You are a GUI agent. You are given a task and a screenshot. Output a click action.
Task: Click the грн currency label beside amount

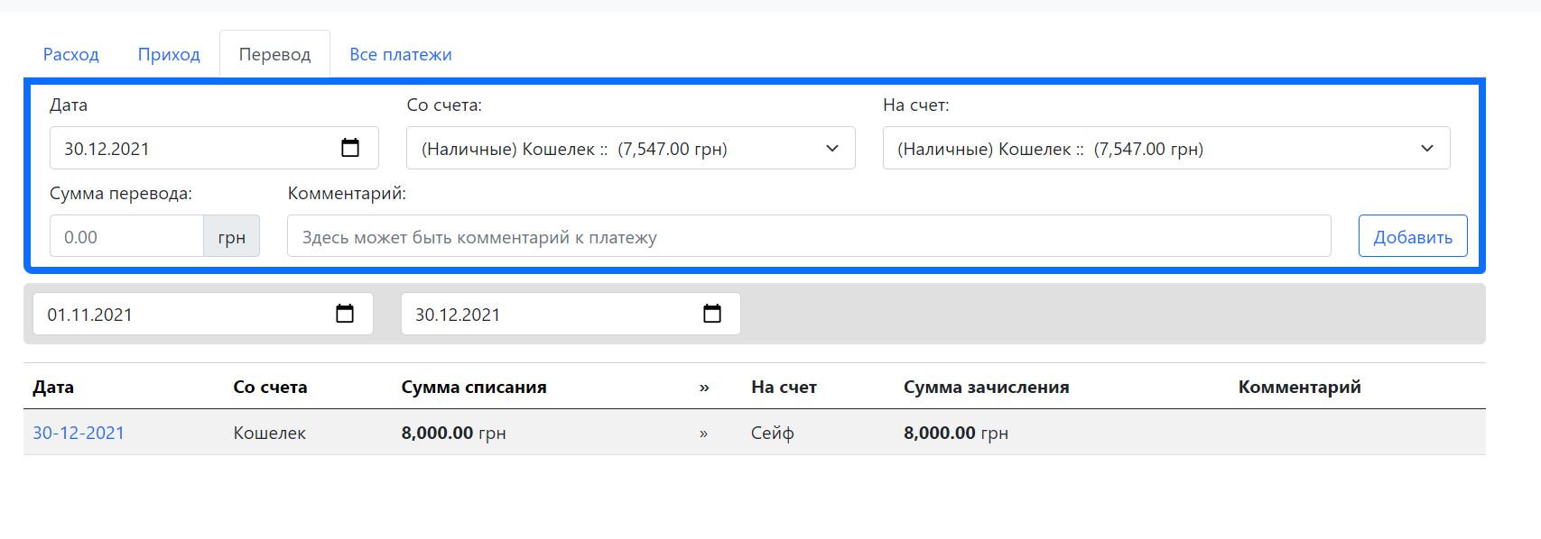(231, 236)
